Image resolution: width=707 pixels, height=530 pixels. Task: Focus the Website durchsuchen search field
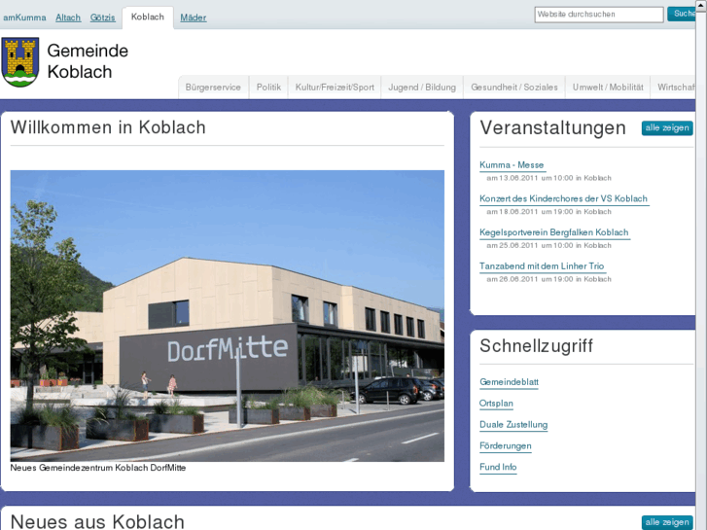coord(599,15)
